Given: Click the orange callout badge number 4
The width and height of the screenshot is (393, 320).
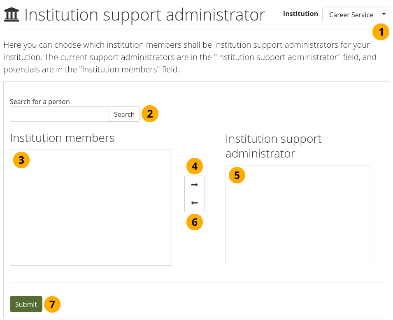Looking at the screenshot, I should [195, 166].
